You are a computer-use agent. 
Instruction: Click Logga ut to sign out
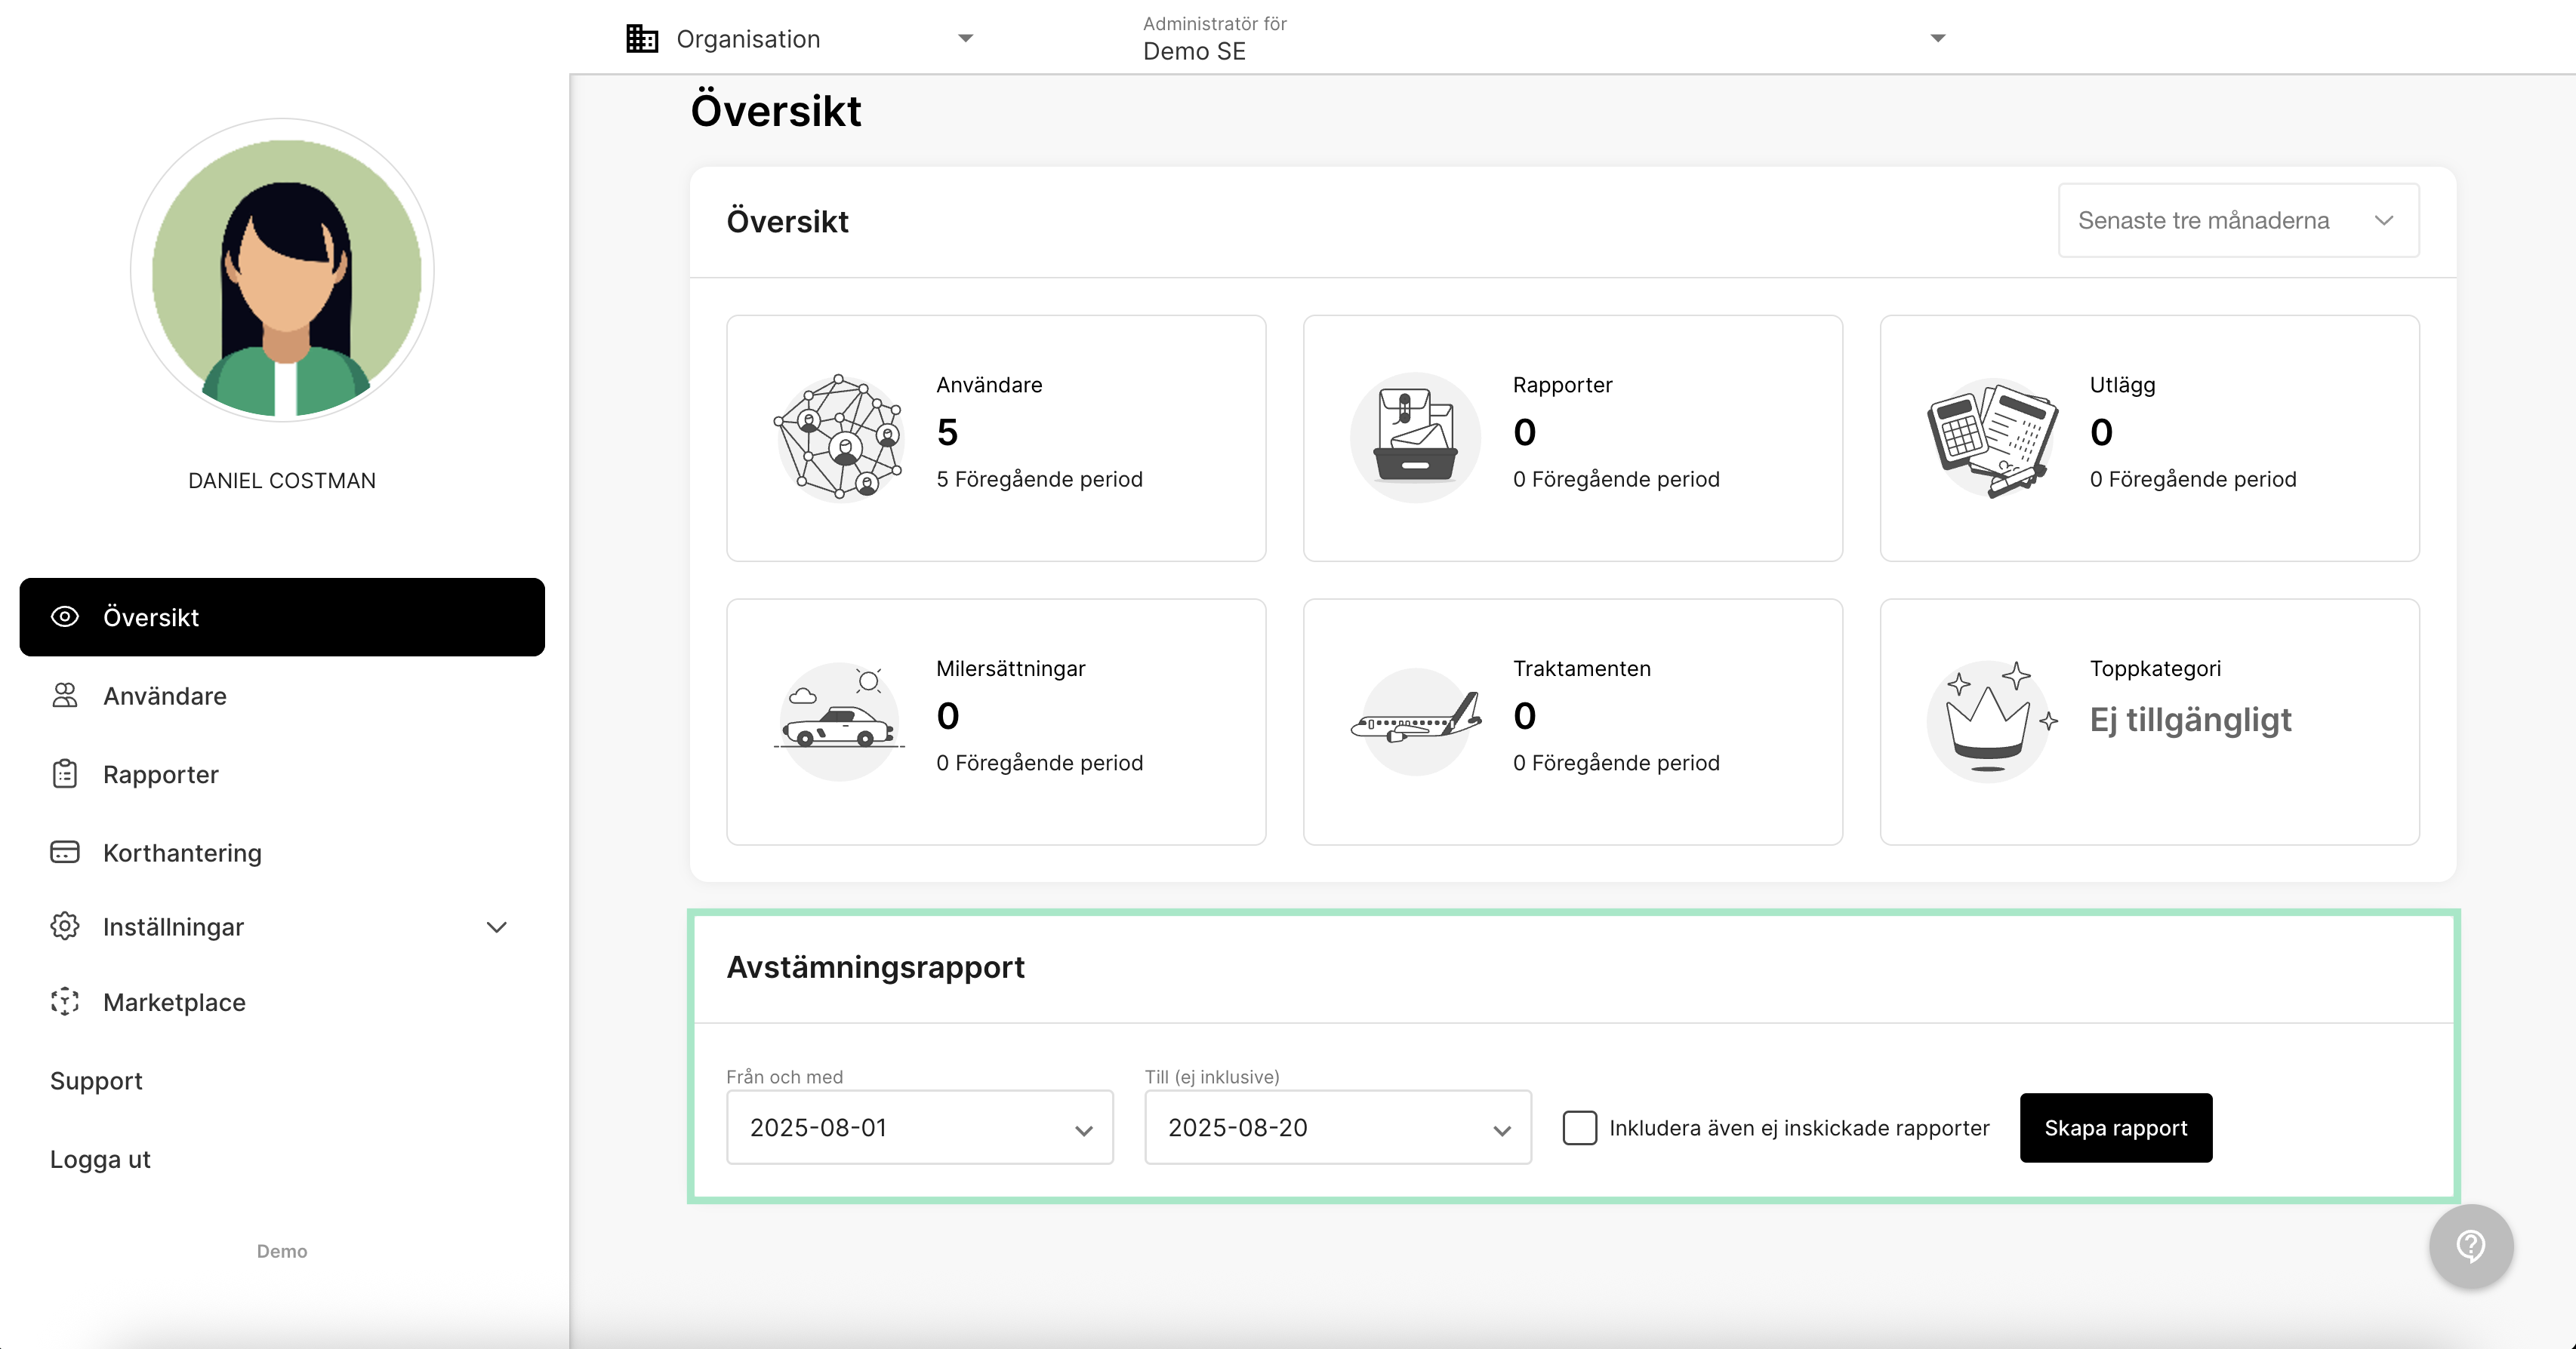100,1159
